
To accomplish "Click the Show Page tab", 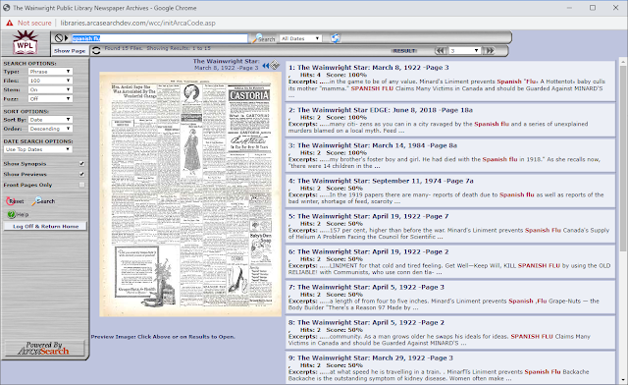I will 70,50.
